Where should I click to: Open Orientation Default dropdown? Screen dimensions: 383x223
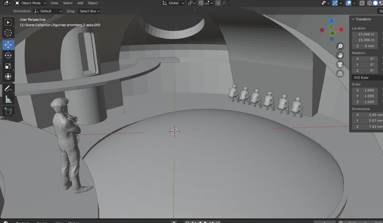[x=48, y=11]
